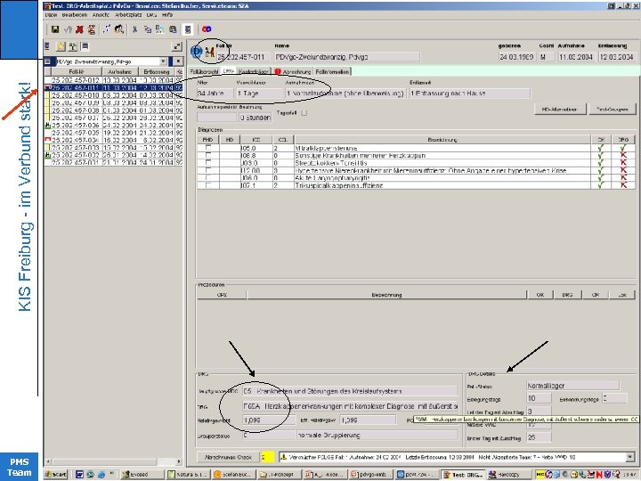Viewport: 641px width, 481px height.
Task: Toggle PHD checkbox for diagnosis I05.0
Action: [208, 148]
